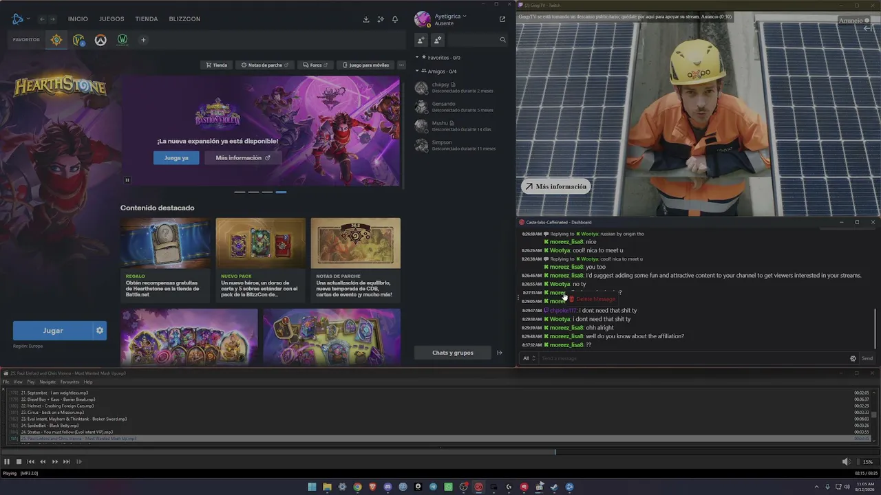The image size is (881, 495).
Task: Stop the music player playback
Action: [19, 462]
